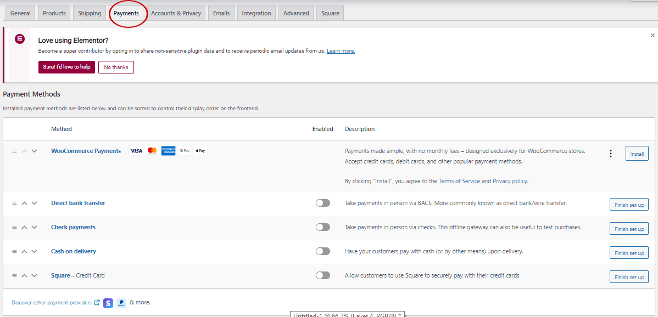Open the Cash on delivery method link
This screenshot has width=658, height=317.
click(x=74, y=252)
